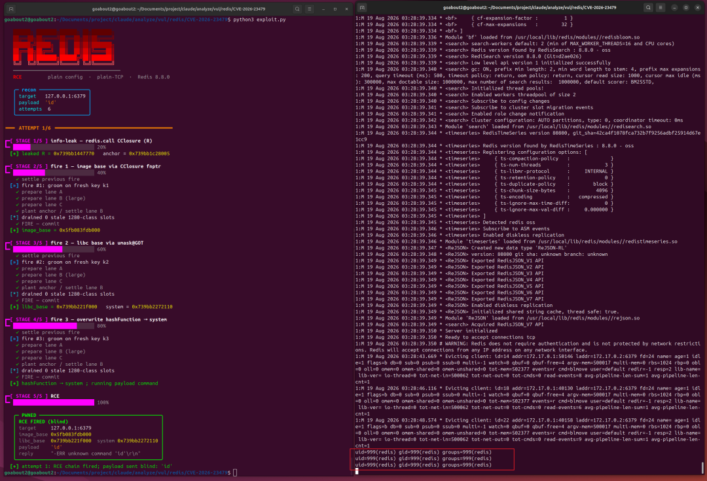This screenshot has height=481, width=707.
Task: Maximize the left terminal window
Action: click(335, 9)
